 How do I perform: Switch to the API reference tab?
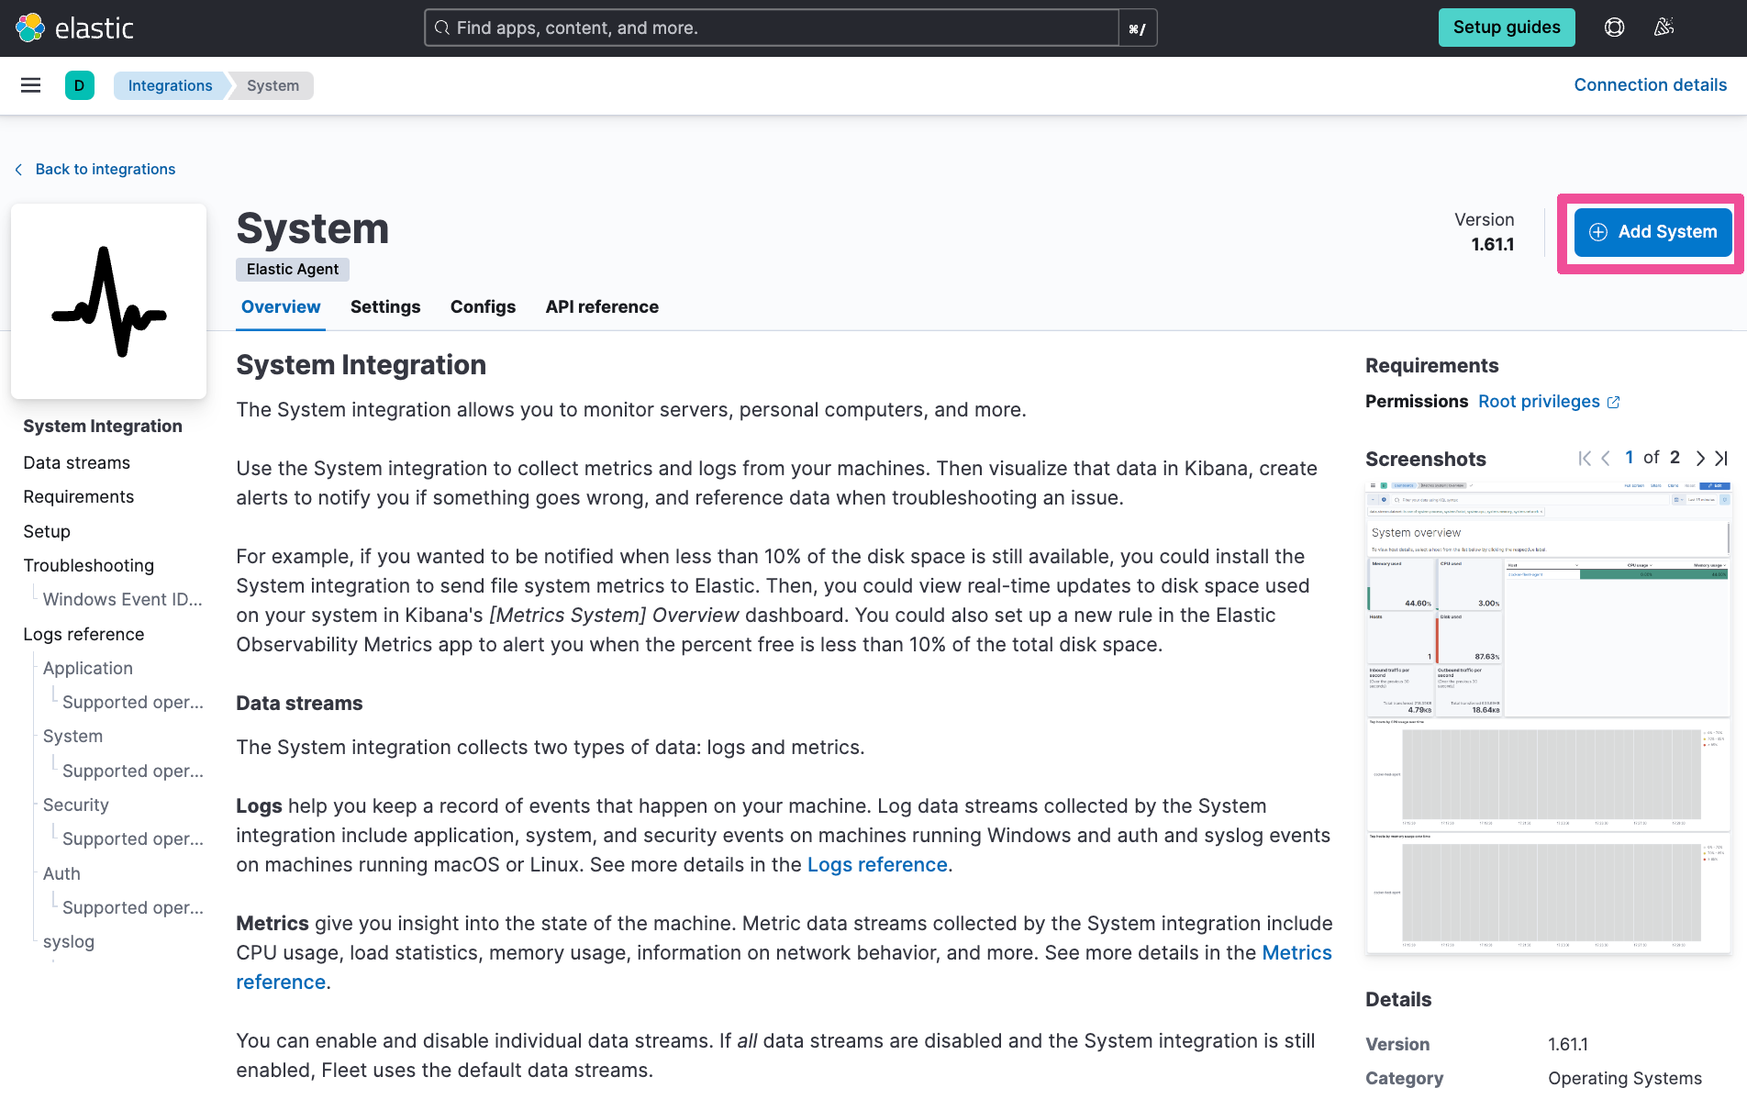pyautogui.click(x=602, y=306)
